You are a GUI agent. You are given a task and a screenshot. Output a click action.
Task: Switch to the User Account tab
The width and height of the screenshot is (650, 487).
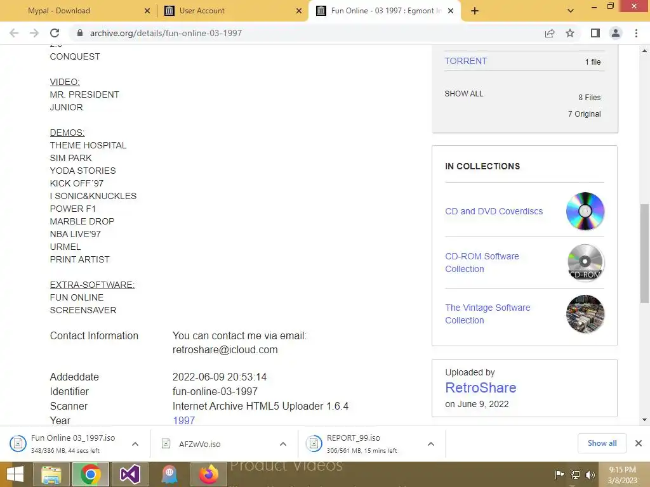click(202, 11)
